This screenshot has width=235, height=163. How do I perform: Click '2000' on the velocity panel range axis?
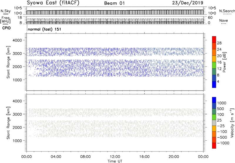pos(17,127)
